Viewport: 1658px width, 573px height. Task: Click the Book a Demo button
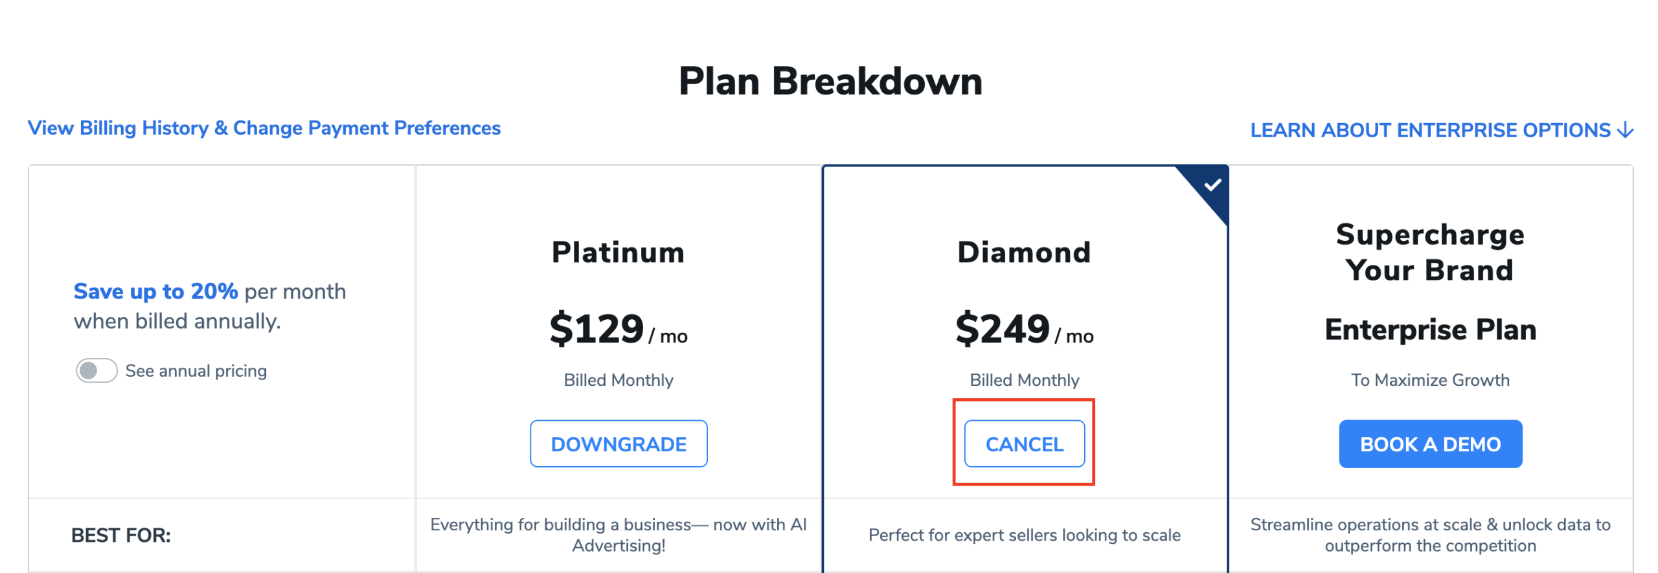pos(1429,444)
